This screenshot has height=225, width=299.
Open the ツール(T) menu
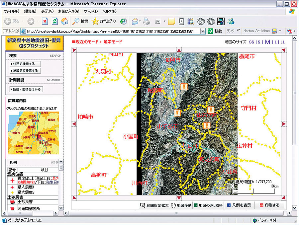coord(91,11)
